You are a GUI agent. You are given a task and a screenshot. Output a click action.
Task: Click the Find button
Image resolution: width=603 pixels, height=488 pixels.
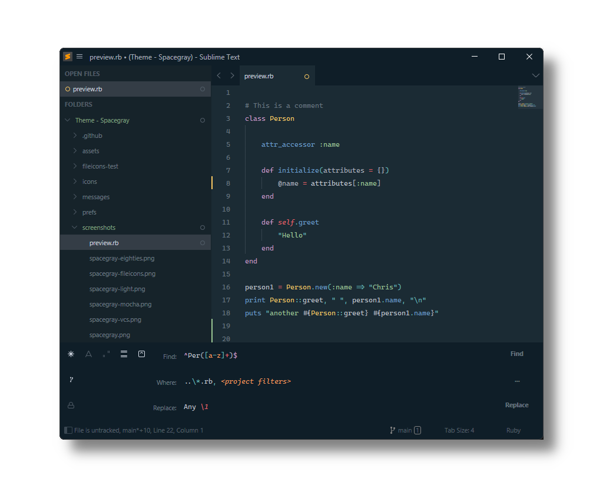(516, 354)
